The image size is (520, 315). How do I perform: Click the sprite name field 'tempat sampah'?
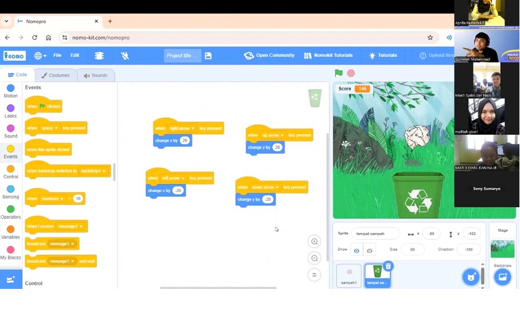point(375,234)
